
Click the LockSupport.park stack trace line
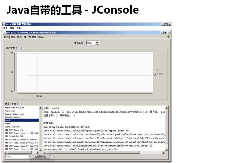tap(86, 131)
